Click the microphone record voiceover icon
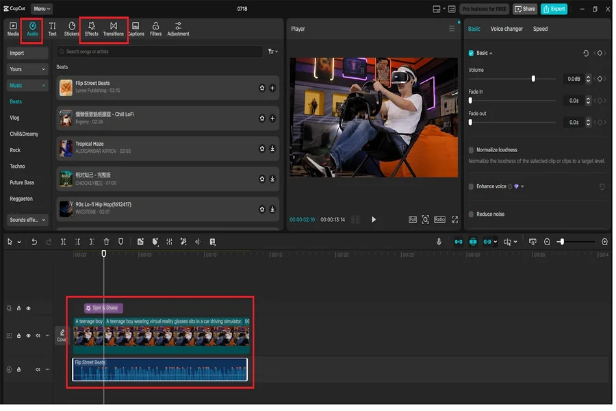The height and width of the screenshot is (411, 616). click(x=439, y=242)
